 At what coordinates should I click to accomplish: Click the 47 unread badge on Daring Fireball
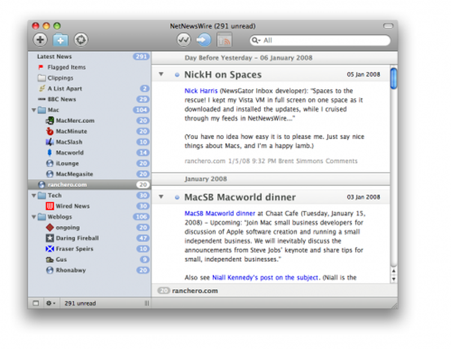[143, 238]
